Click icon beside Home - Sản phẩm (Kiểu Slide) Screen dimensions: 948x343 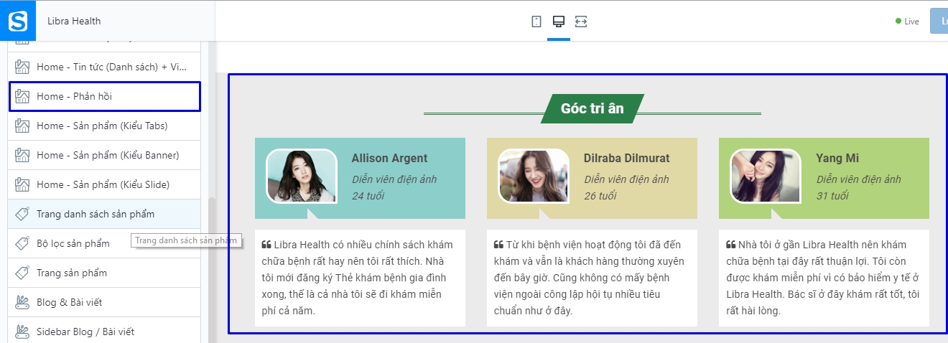click(22, 184)
